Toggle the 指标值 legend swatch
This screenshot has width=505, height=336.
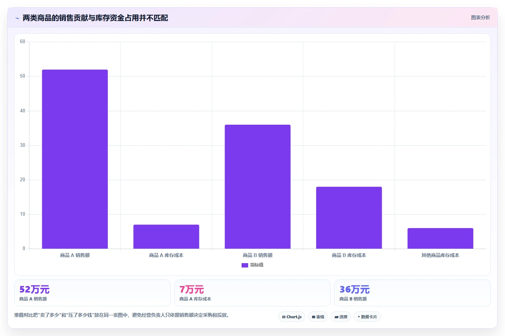(245, 265)
